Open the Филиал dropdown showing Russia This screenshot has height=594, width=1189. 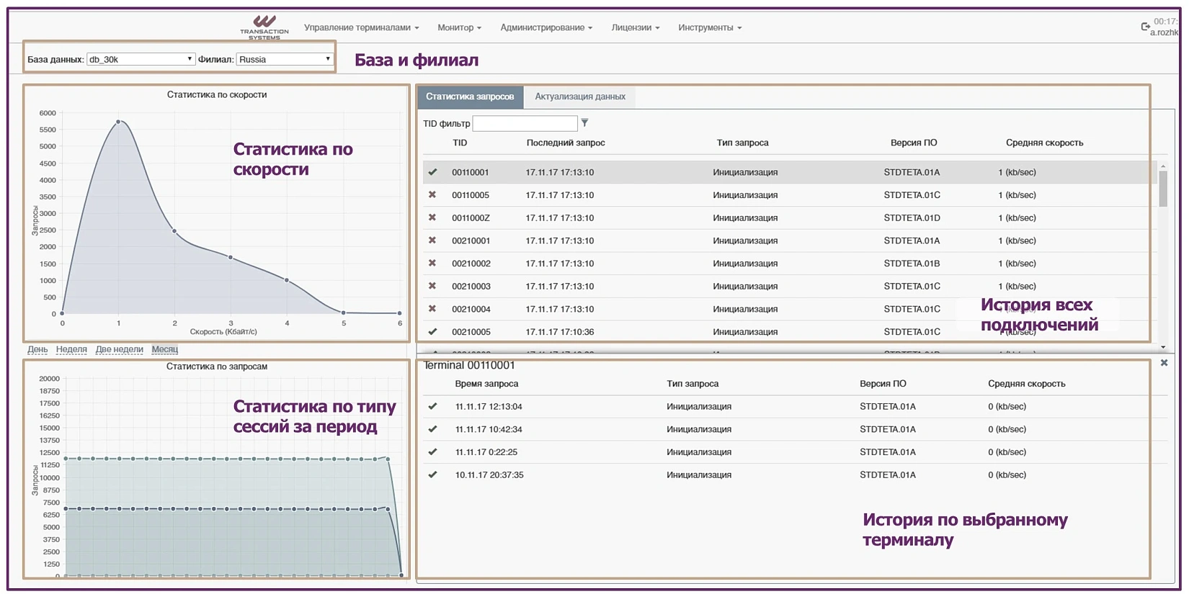coord(285,59)
